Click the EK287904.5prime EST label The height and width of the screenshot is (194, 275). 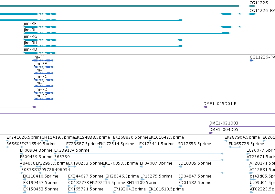242,137
